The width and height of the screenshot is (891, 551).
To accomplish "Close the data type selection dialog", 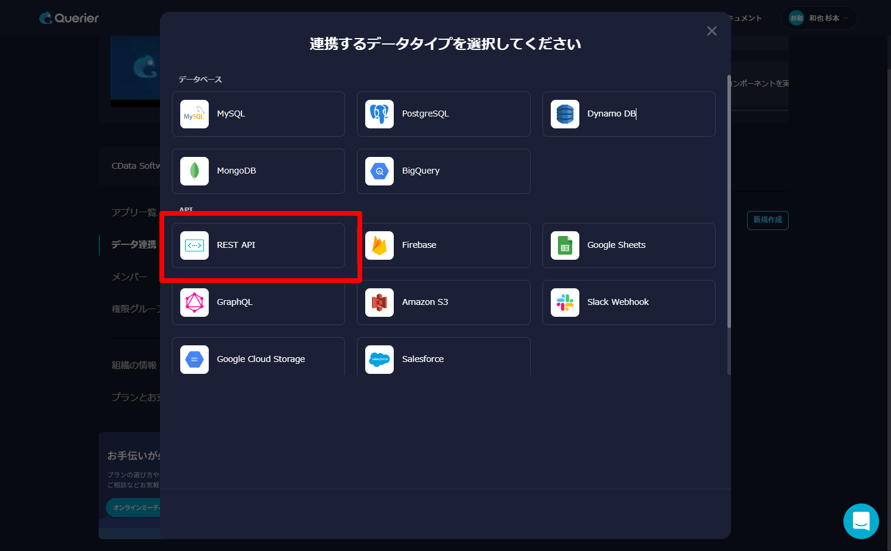I will click(x=712, y=31).
